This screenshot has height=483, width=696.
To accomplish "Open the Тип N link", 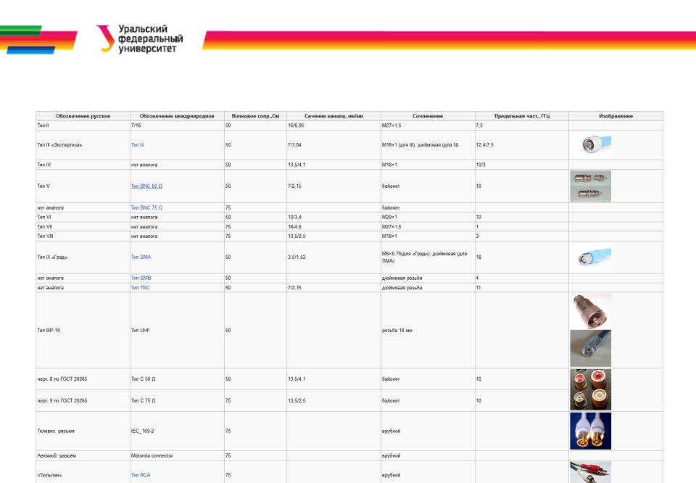I will (x=137, y=145).
